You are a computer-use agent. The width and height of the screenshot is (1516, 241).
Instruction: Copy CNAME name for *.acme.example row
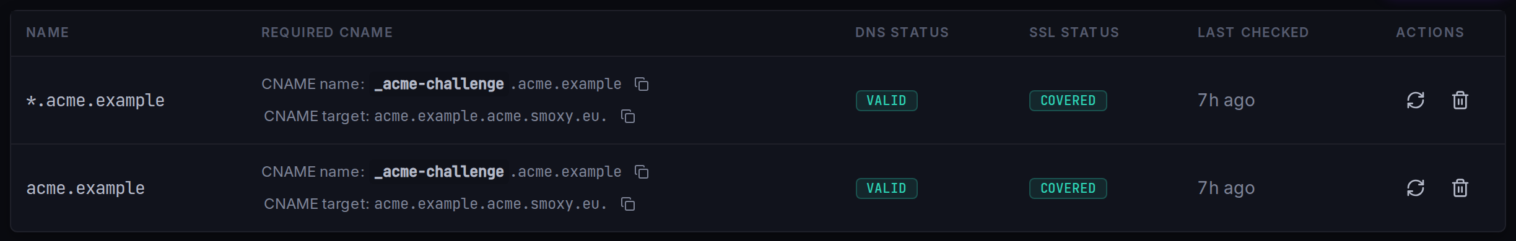coord(642,84)
